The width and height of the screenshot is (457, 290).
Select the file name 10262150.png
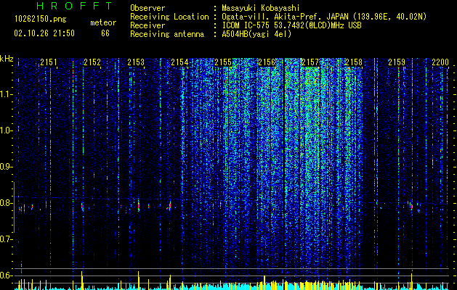click(40, 20)
